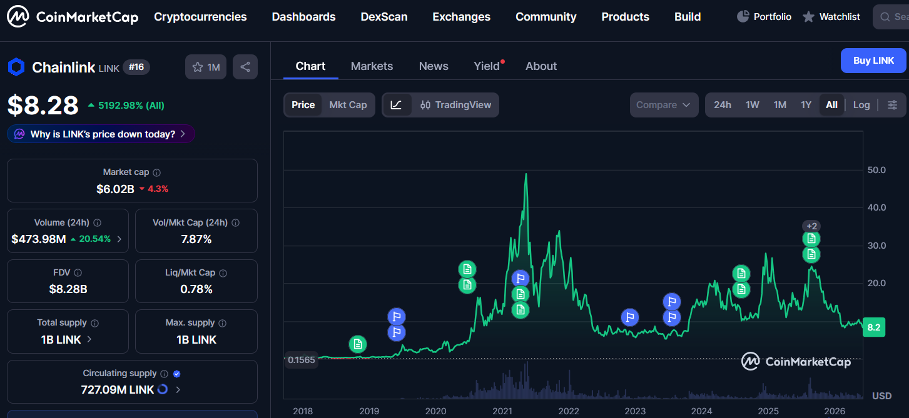This screenshot has width=909, height=418.
Task: Open the Cryptocurrencies menu
Action: pos(200,17)
